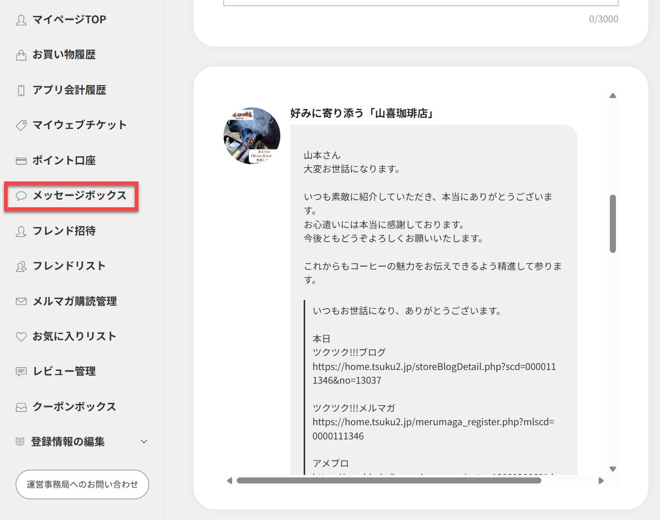
Task: Open the 登録情報の編集 menu section
Action: pyautogui.click(x=67, y=441)
